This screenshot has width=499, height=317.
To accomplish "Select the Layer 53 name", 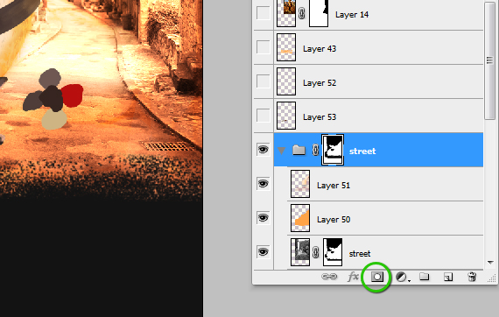I will (320, 116).
